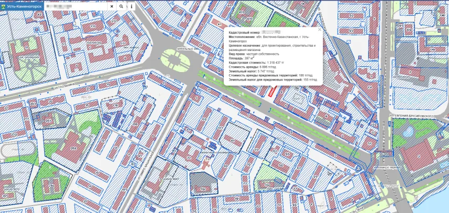Focus the cadastral number search field

tap(78, 6)
